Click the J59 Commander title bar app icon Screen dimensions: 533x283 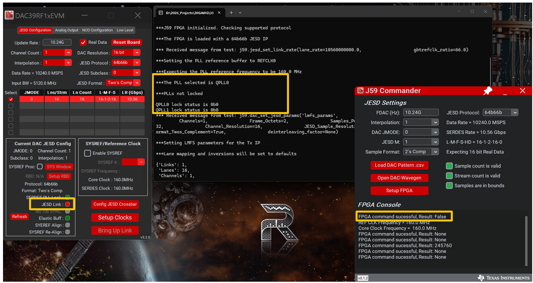[x=360, y=90]
